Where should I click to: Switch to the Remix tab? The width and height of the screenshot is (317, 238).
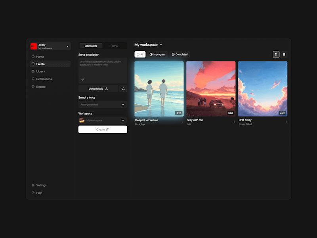tap(114, 46)
